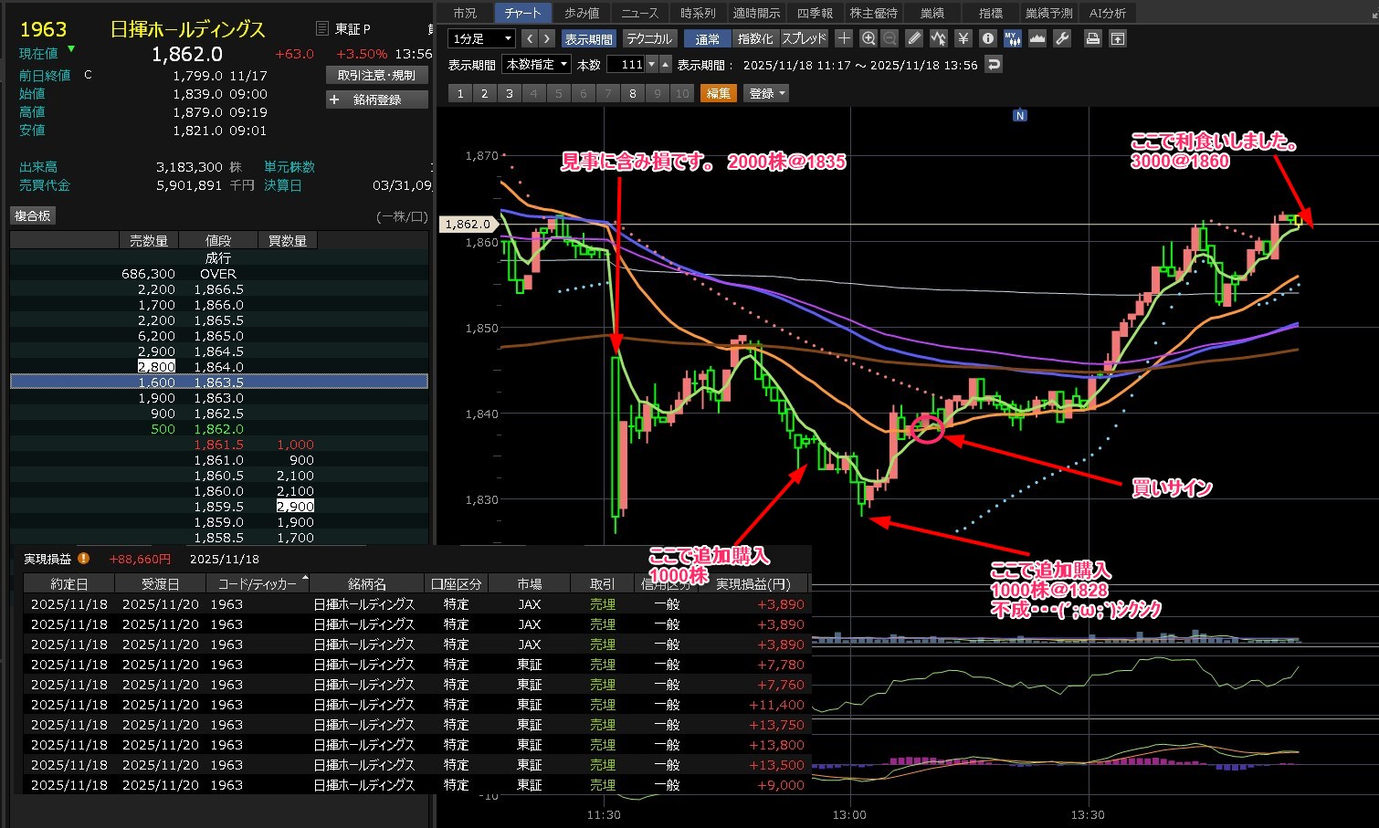
Task: Switch to the ニュース tab
Action: pos(639,13)
